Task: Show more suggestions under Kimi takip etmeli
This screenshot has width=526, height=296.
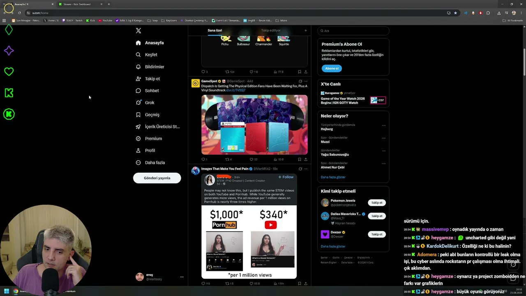Action: click(333, 246)
